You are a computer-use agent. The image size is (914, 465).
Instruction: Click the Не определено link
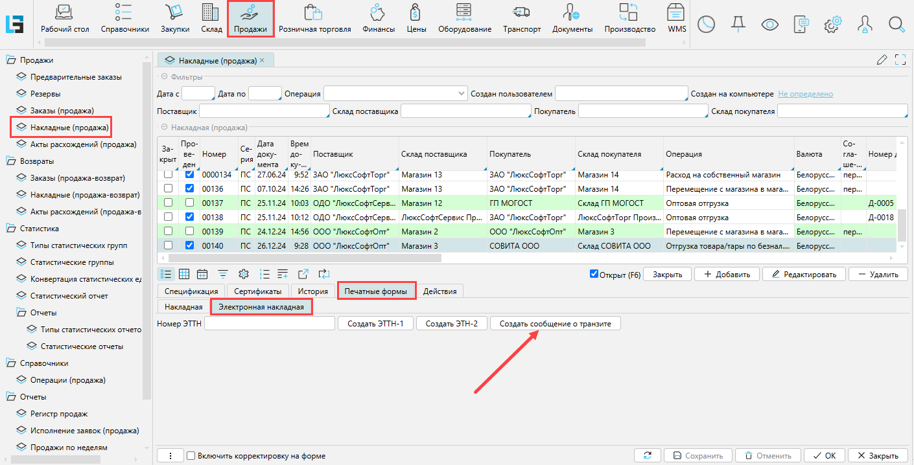(805, 94)
